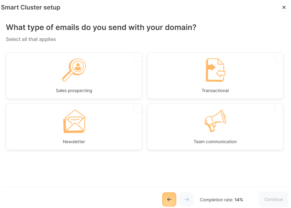Check the Transactional card corner checkbox
This screenshot has height=208, width=291.
point(279,57)
